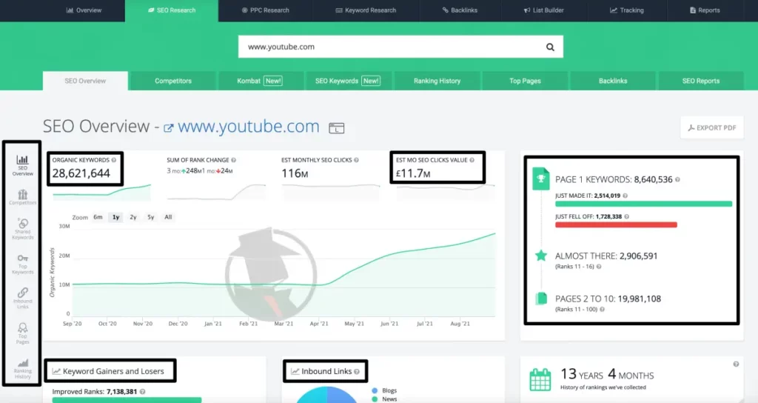
Task: Open the Top Pages sub-tab
Action: point(525,81)
